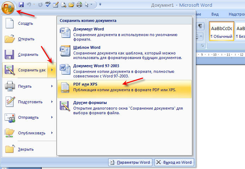This screenshot has width=245, height=169.
Task: Click inside the white document page
Action: pos(220,116)
